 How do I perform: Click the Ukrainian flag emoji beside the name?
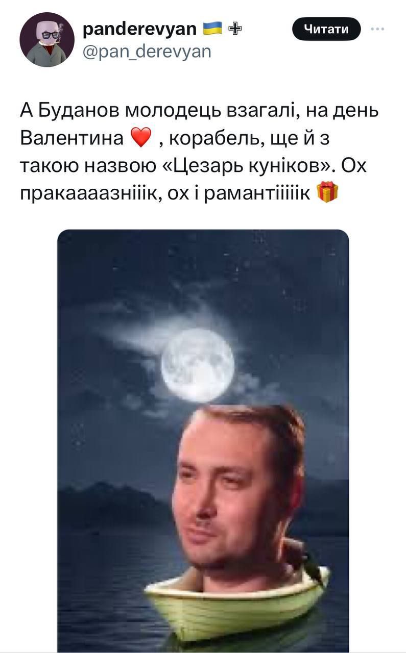(x=212, y=29)
